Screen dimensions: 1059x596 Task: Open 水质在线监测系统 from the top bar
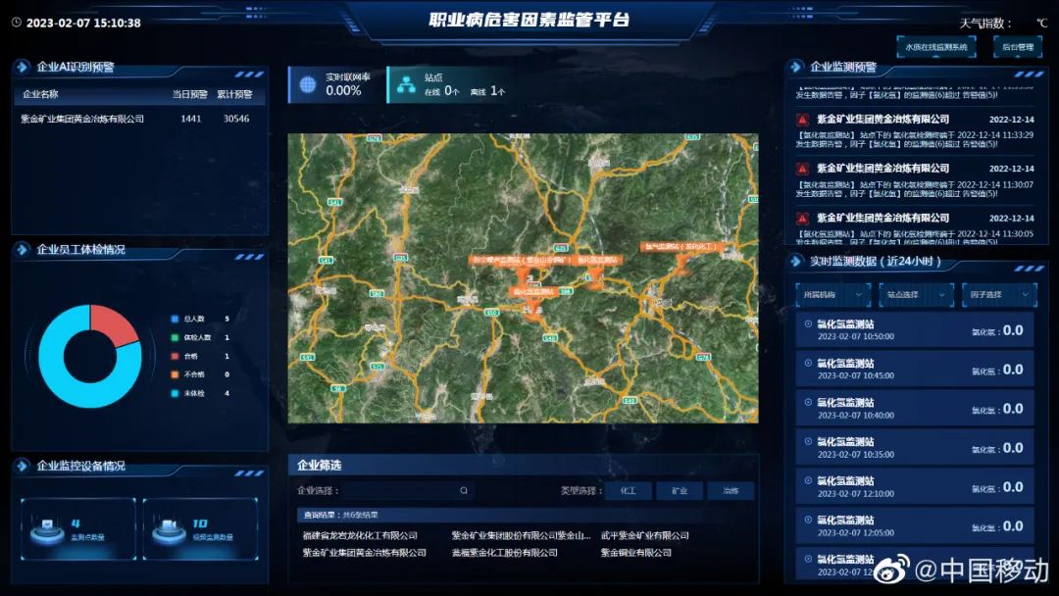click(935, 46)
